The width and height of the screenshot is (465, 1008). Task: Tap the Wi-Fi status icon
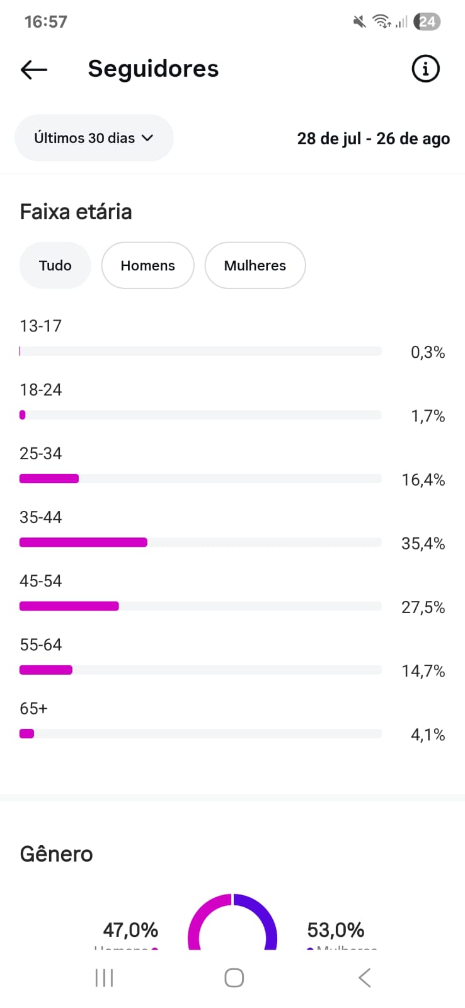[x=381, y=22]
